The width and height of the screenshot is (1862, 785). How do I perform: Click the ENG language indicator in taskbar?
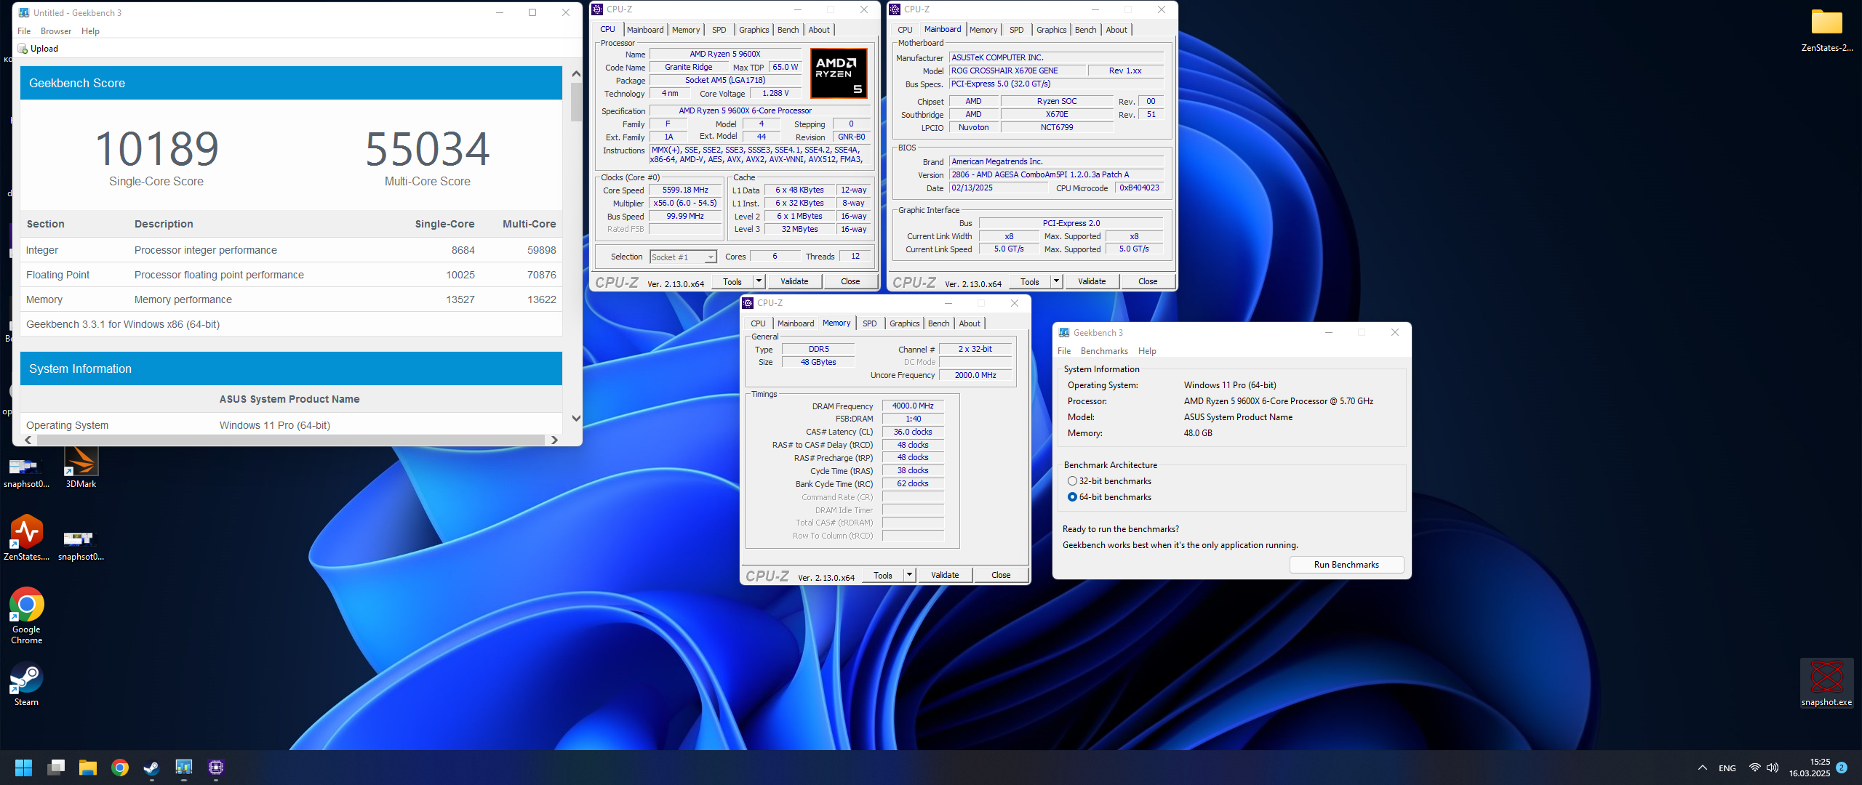tap(1727, 768)
